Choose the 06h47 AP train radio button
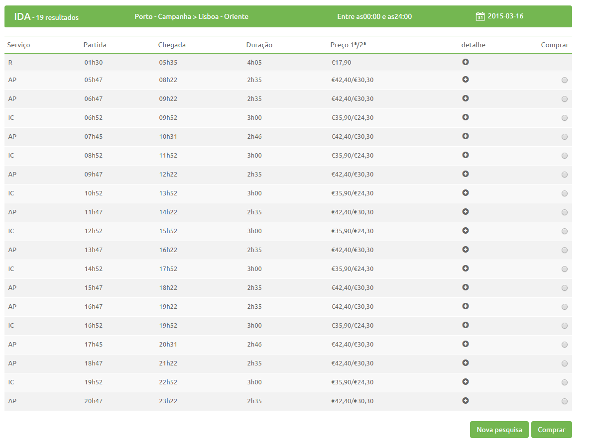Viewport: 589px width, 447px height. click(x=564, y=99)
